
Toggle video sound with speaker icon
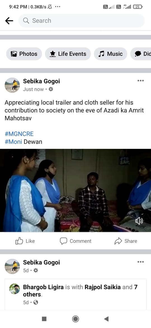pyautogui.click(x=139, y=221)
